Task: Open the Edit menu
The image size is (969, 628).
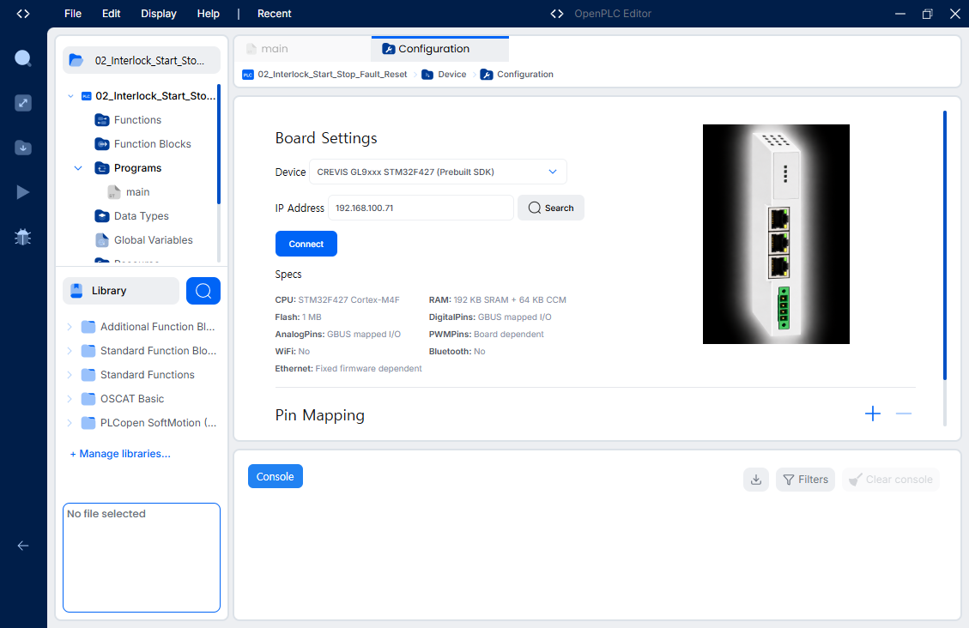Action: click(112, 14)
